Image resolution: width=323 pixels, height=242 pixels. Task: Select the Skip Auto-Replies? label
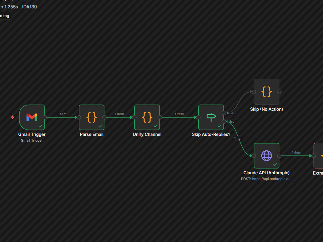pos(211,134)
